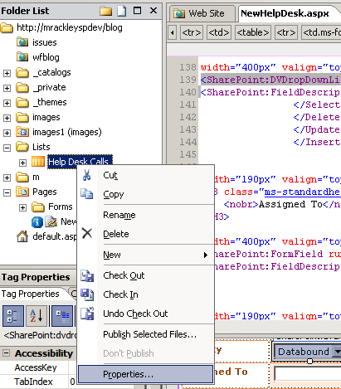Click the <table> tag in quick tag selector
This screenshot has height=389, width=341.
[x=252, y=32]
